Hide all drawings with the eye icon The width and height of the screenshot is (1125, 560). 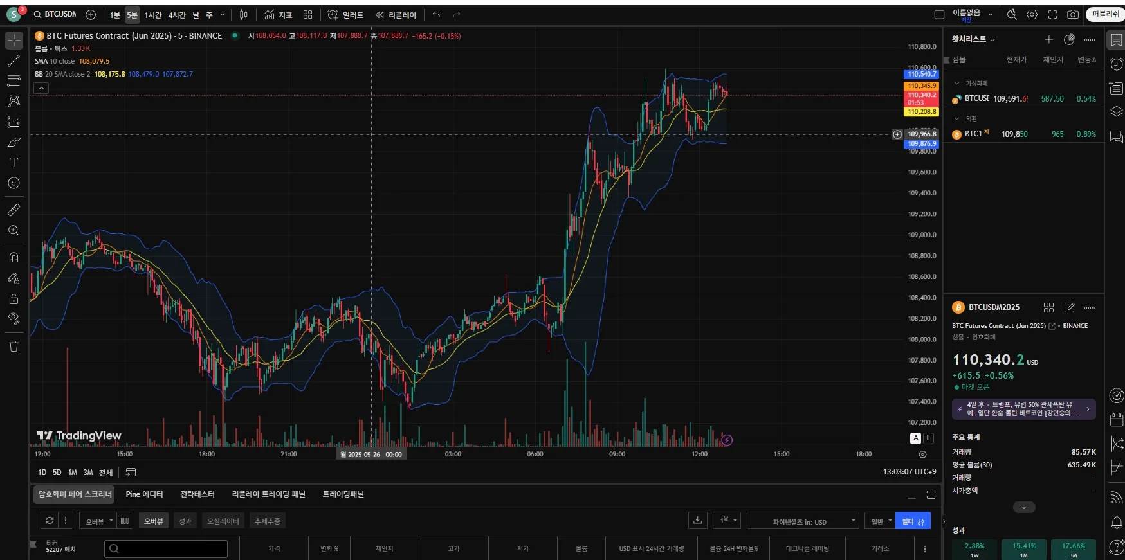point(14,319)
